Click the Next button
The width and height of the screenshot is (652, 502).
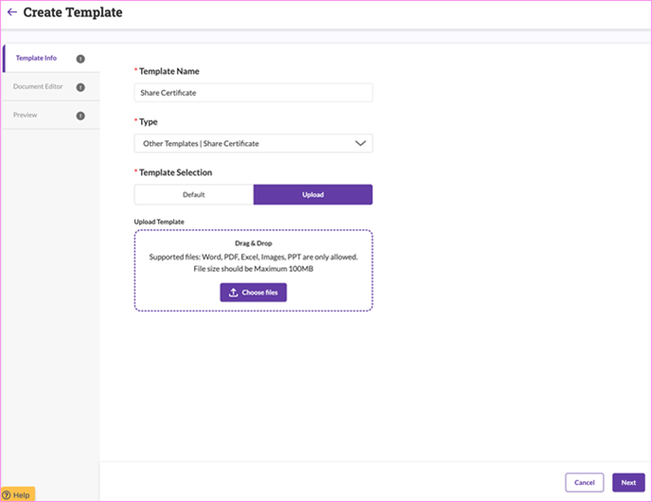[x=628, y=482]
